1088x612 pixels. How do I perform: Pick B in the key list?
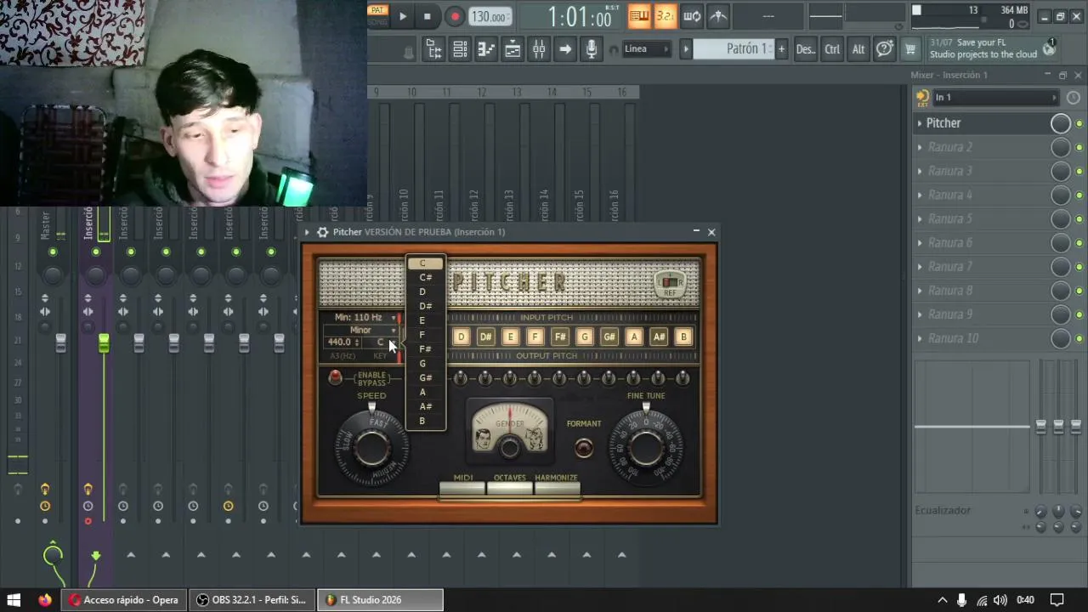[x=426, y=421]
